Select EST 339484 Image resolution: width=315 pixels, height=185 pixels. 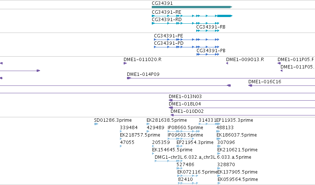(x=128, y=128)
